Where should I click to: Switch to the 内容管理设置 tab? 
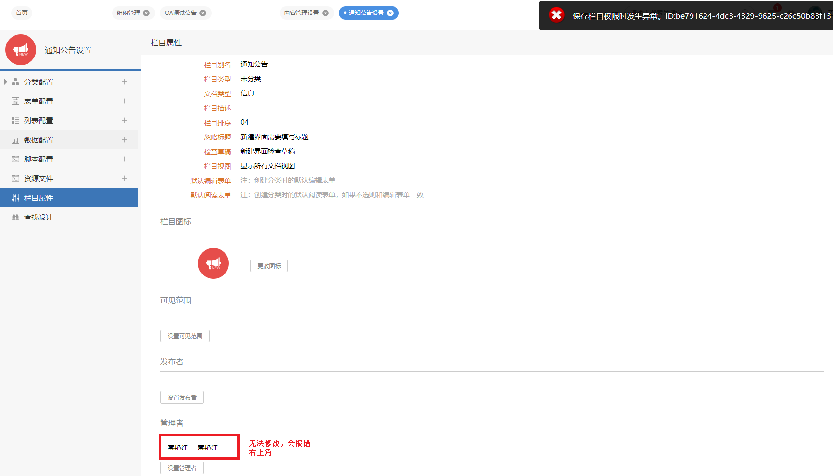click(x=302, y=13)
